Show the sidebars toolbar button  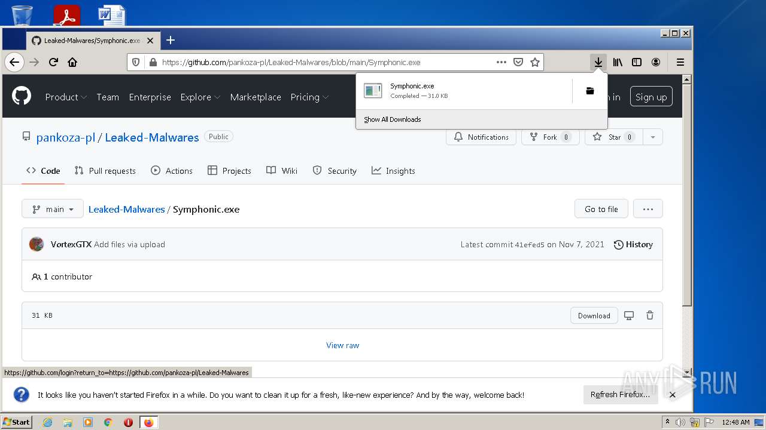[637, 62]
